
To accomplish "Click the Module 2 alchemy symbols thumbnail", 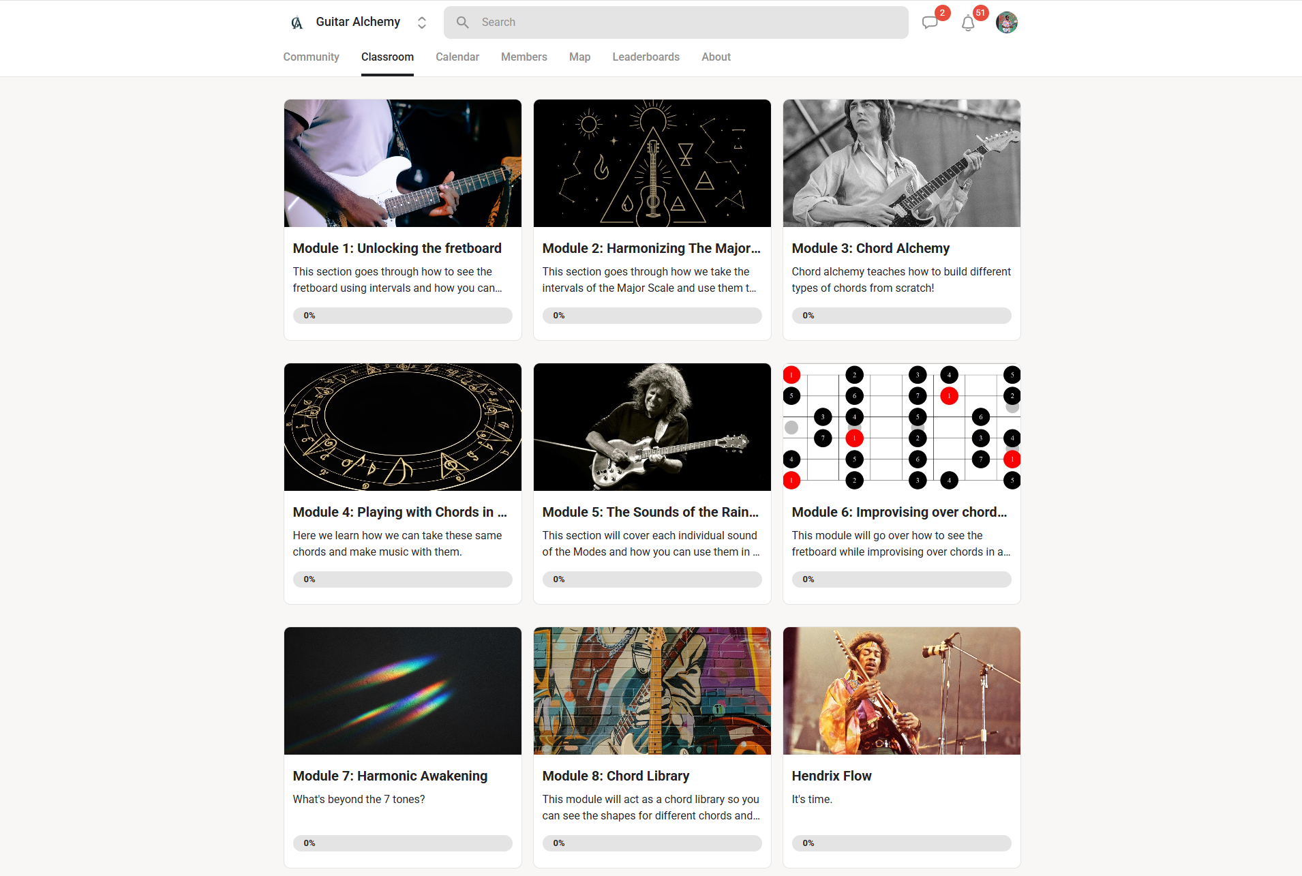I will click(652, 164).
